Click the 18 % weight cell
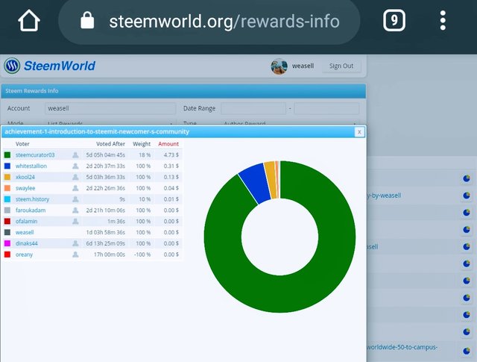This screenshot has width=477, height=362. click(x=145, y=155)
